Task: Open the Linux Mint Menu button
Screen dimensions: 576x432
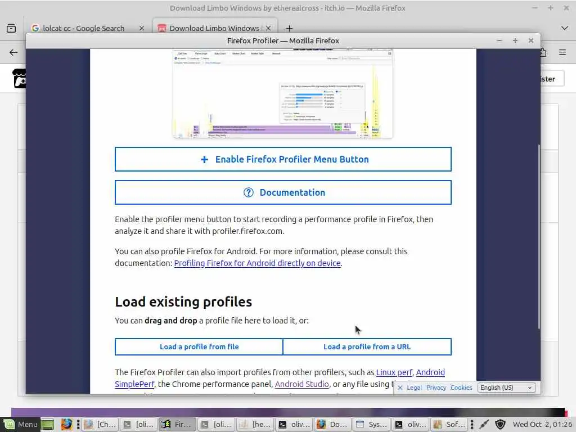Action: tap(21, 424)
